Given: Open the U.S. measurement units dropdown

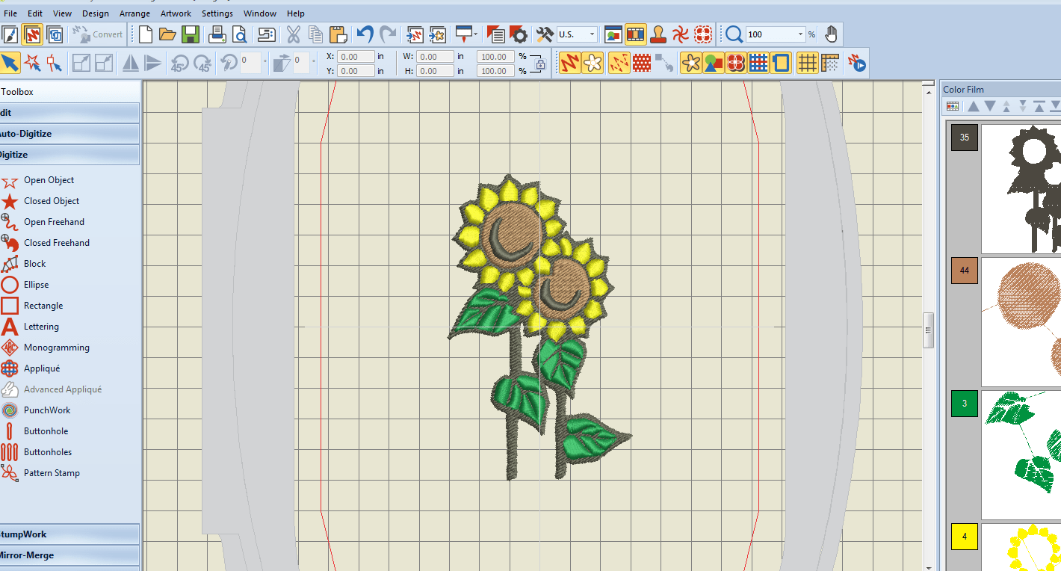Looking at the screenshot, I should click(593, 34).
